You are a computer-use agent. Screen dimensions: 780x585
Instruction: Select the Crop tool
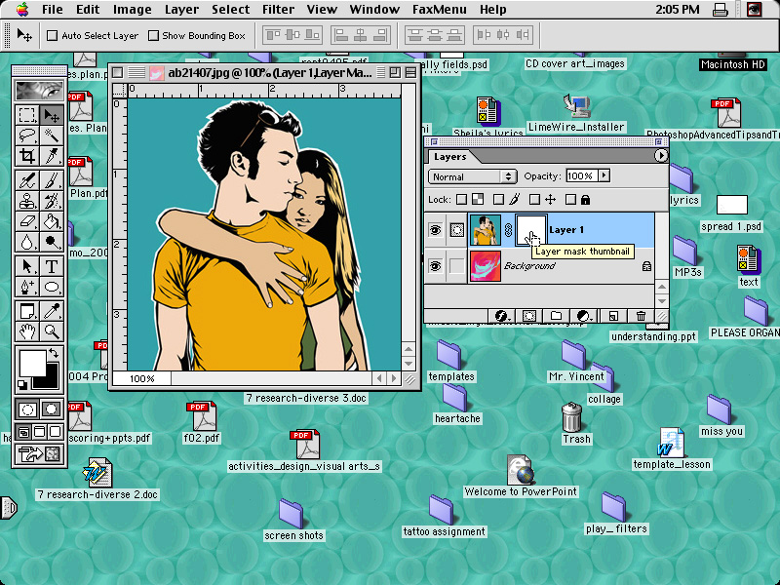(x=27, y=156)
